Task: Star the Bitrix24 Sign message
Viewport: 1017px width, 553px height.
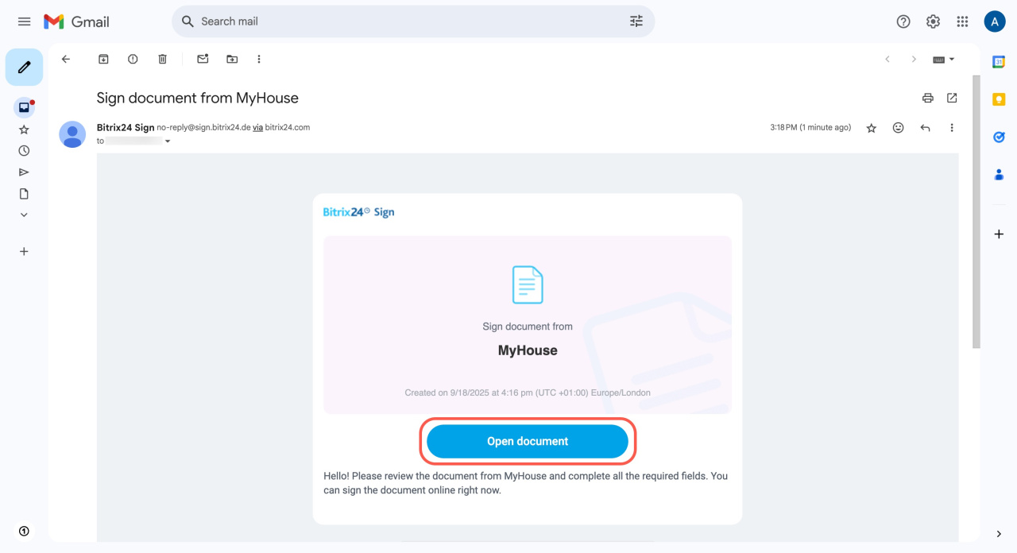Action: pyautogui.click(x=872, y=128)
